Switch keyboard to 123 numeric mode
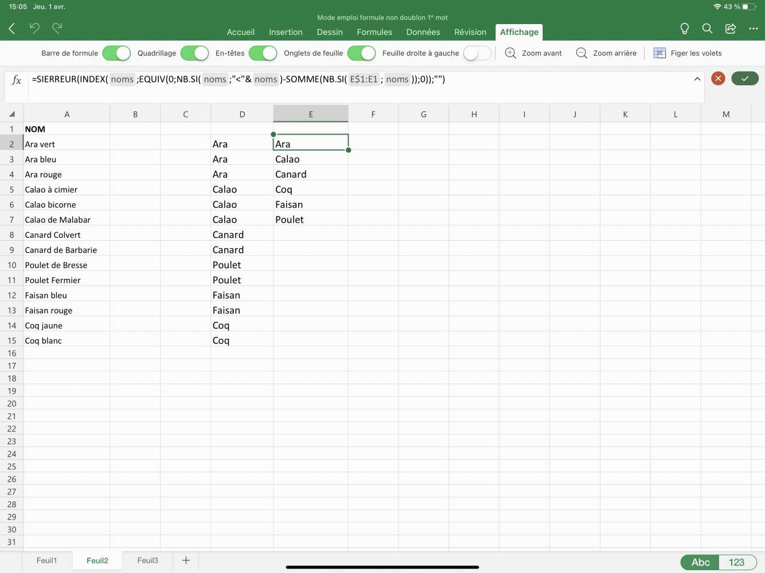Viewport: 765px width, 573px height. tap(737, 562)
